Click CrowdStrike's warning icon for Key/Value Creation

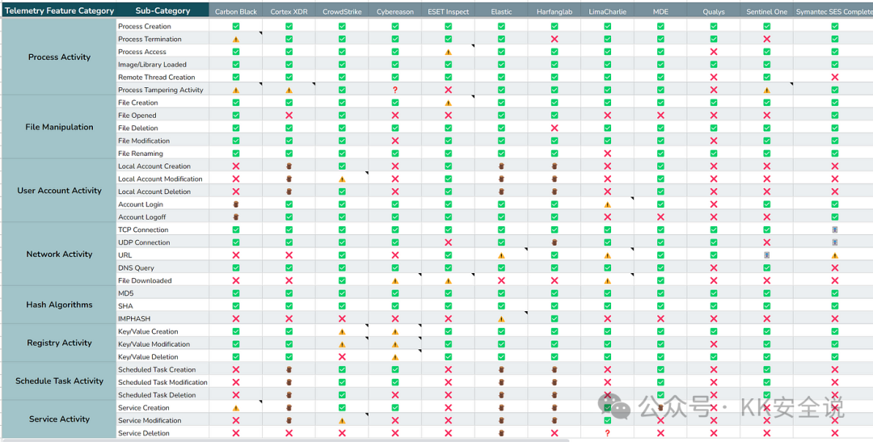point(342,332)
